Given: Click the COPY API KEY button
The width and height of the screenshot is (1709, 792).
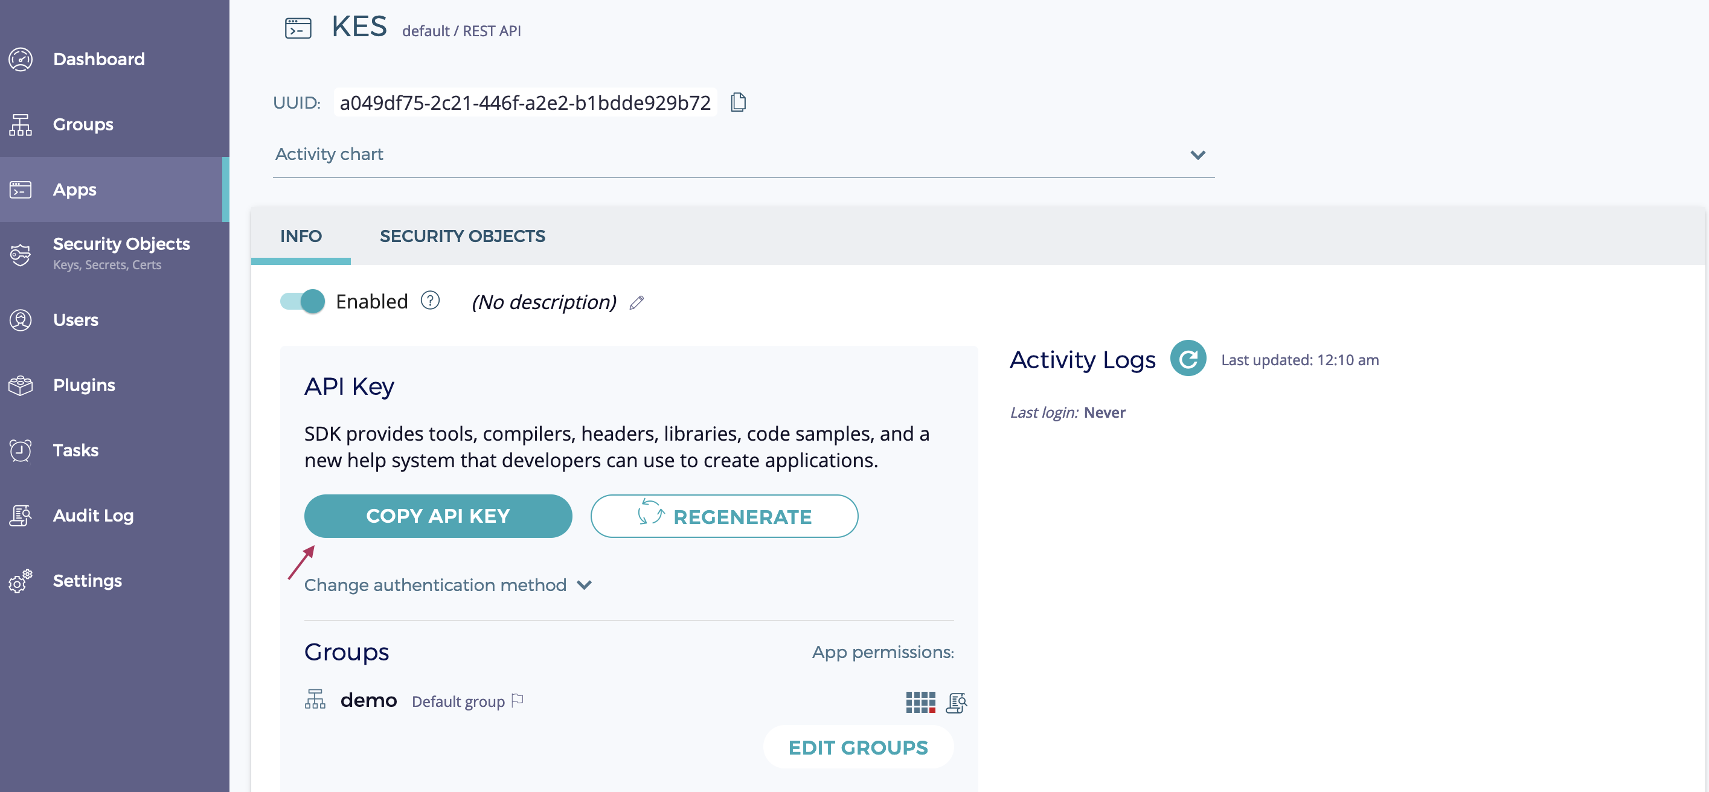Looking at the screenshot, I should tap(438, 516).
